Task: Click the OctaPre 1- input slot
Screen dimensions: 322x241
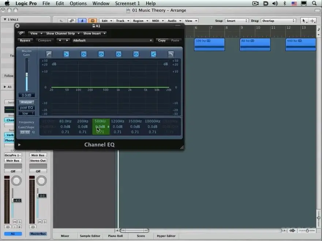Action: click(13, 155)
